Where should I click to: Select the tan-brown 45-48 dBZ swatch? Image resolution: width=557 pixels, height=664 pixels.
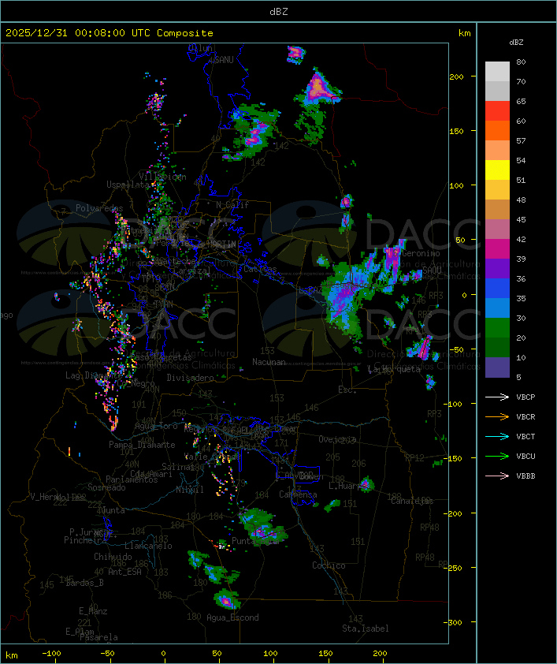click(x=497, y=209)
